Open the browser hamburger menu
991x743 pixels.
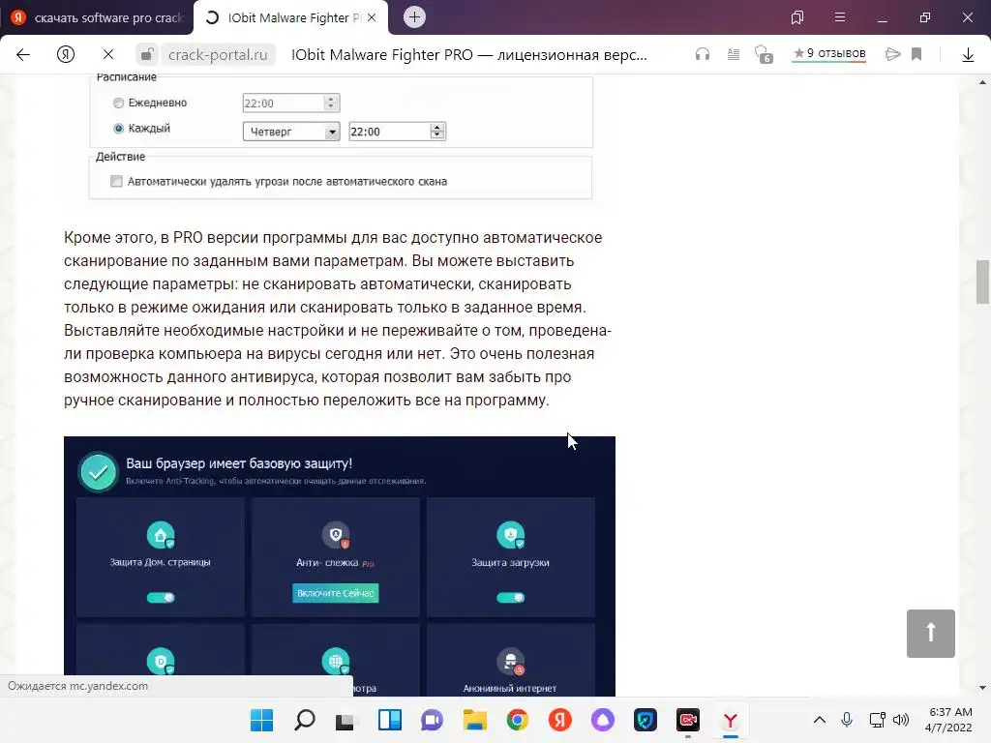[x=840, y=17]
